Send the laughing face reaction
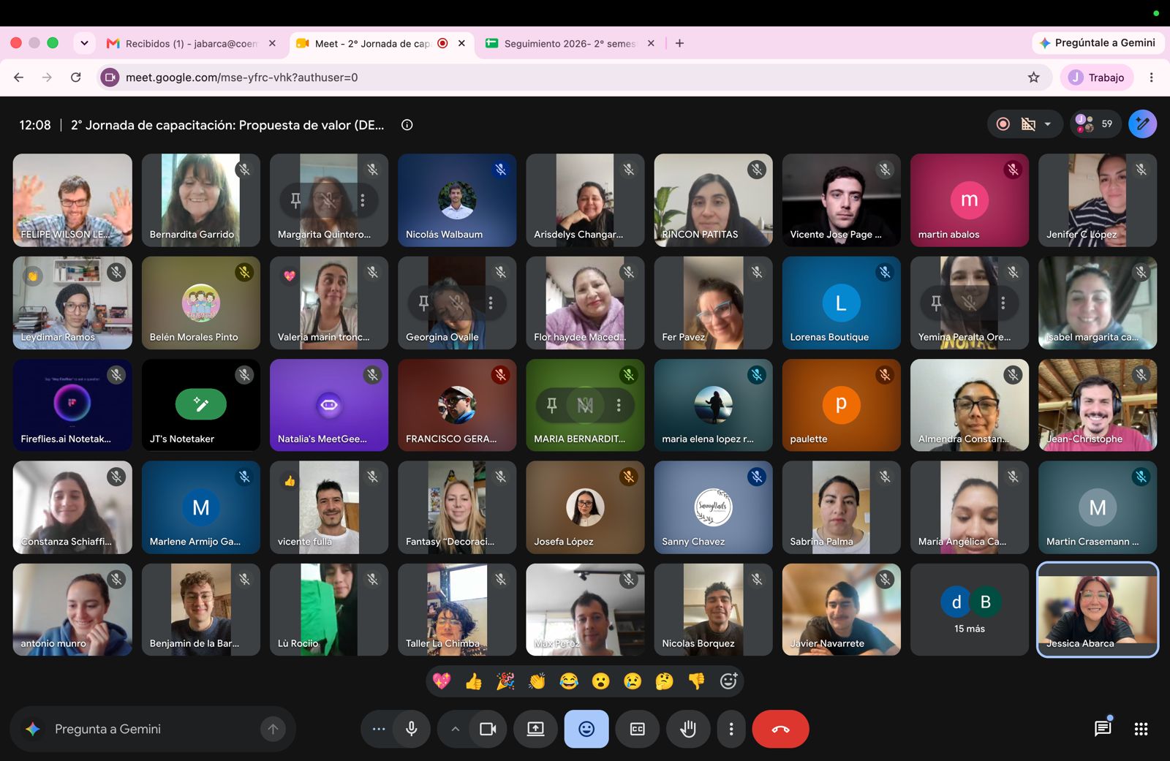This screenshot has height=761, width=1170. coord(569,681)
